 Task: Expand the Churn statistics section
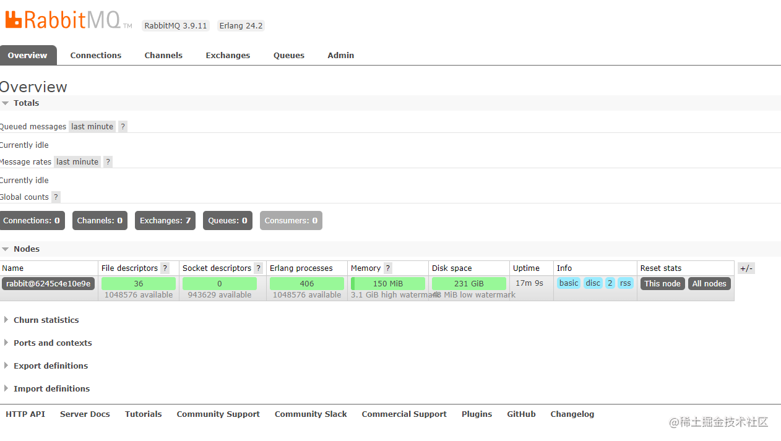(46, 320)
